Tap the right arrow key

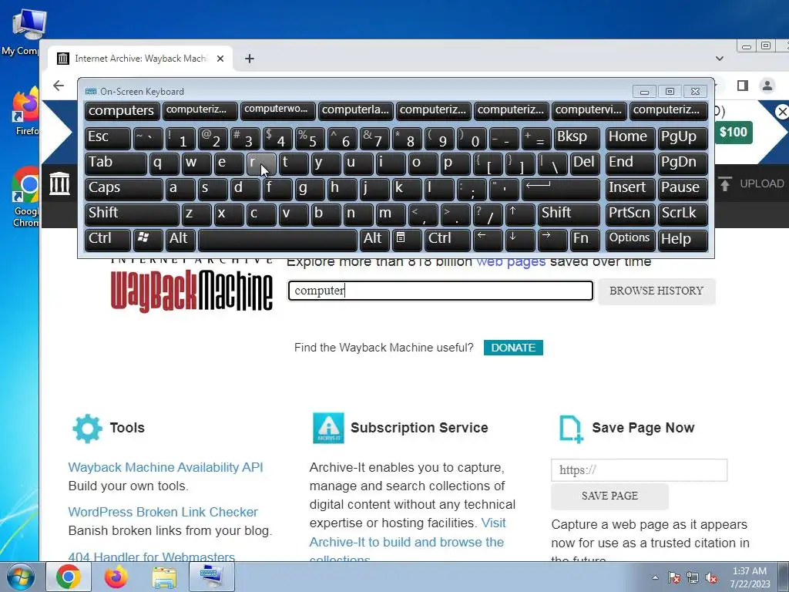click(x=552, y=239)
